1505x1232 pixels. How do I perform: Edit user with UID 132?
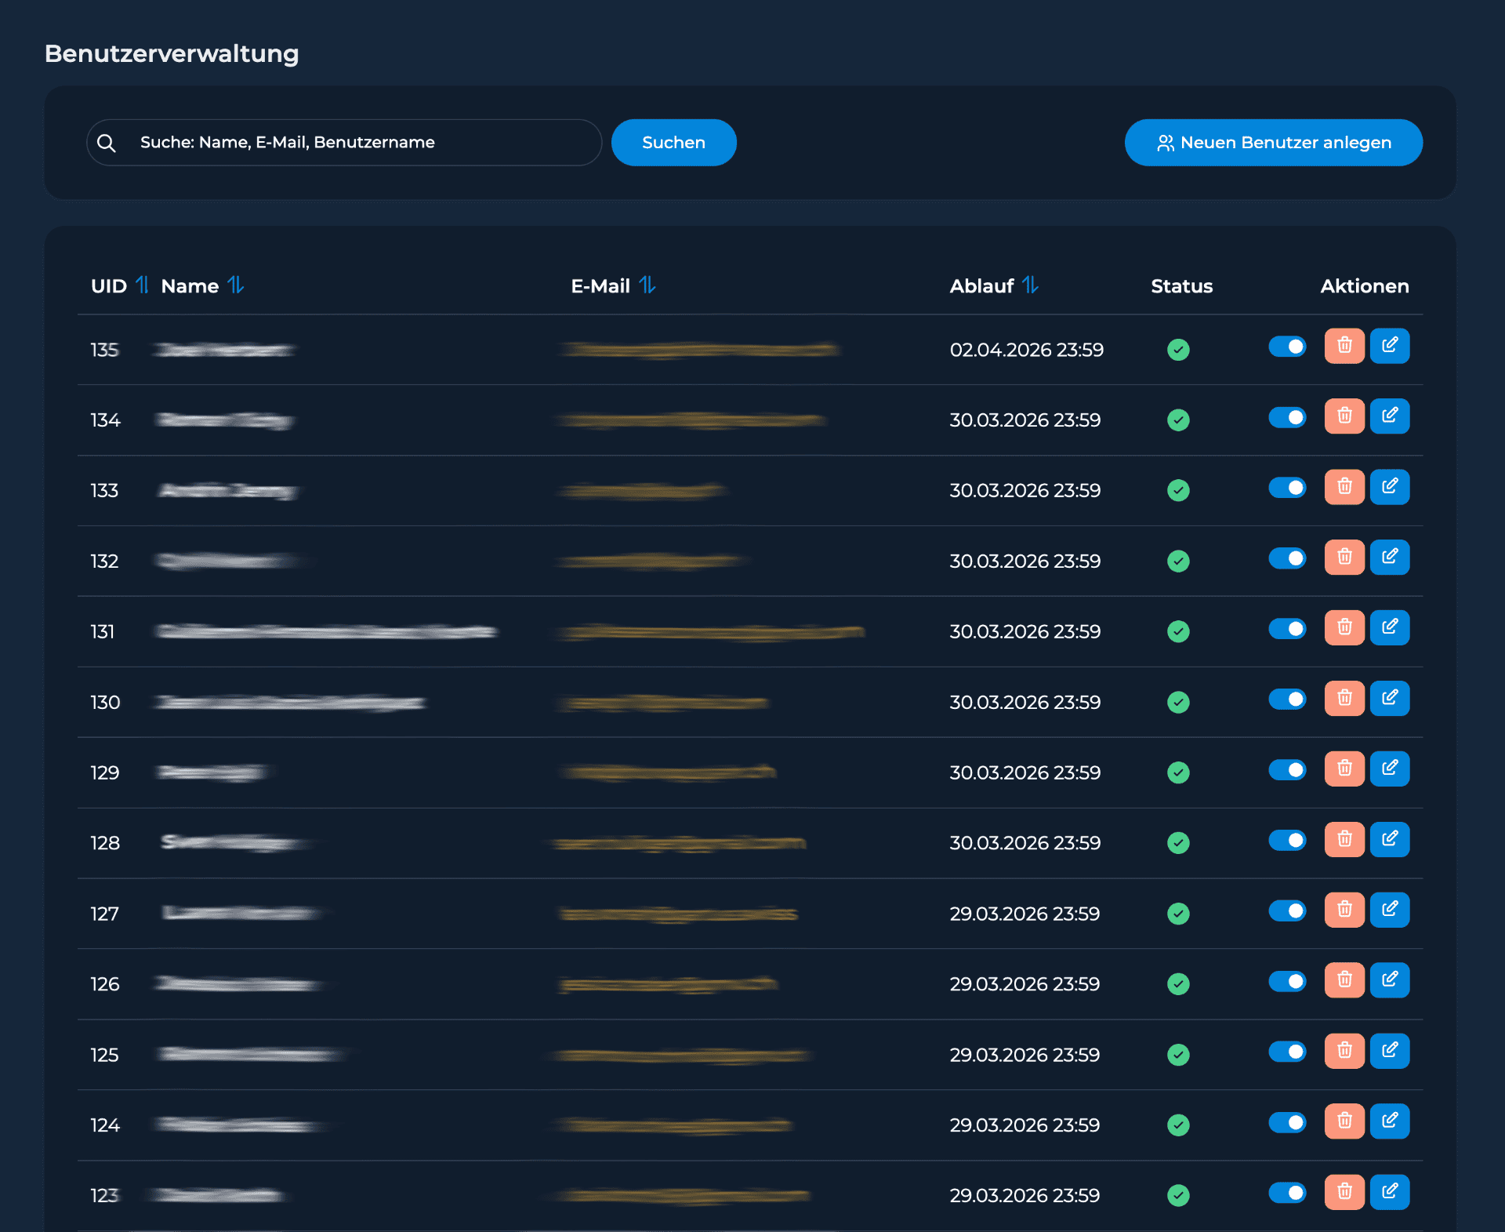tap(1389, 558)
